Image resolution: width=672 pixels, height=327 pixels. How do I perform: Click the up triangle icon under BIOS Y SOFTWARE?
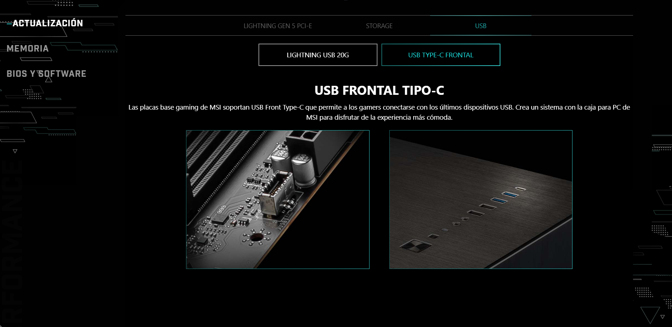click(49, 79)
